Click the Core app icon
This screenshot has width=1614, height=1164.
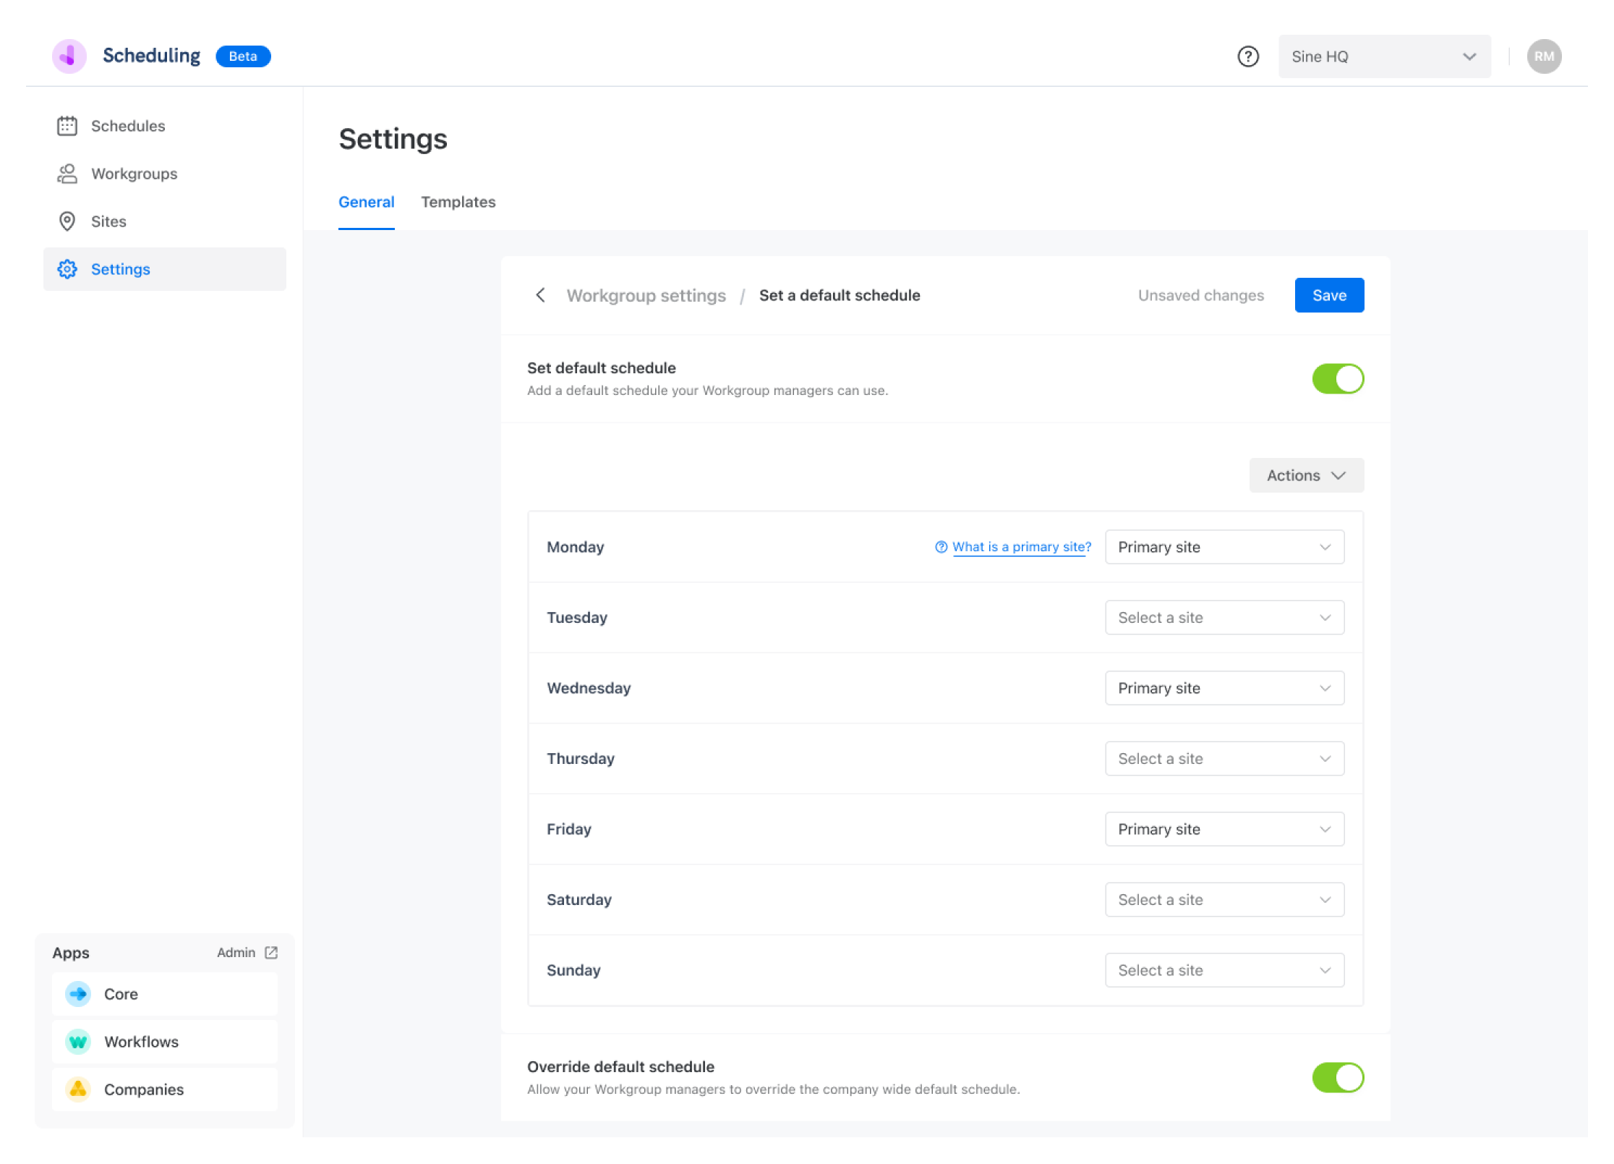78,994
